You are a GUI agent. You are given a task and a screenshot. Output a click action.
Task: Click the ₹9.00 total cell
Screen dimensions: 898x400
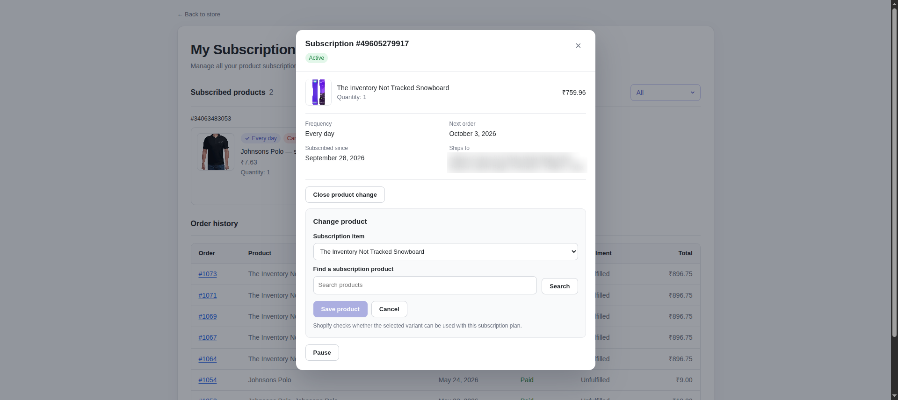click(684, 380)
